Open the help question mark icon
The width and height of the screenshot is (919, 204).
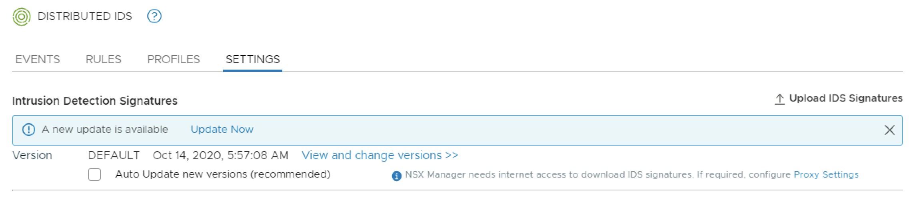click(x=154, y=16)
